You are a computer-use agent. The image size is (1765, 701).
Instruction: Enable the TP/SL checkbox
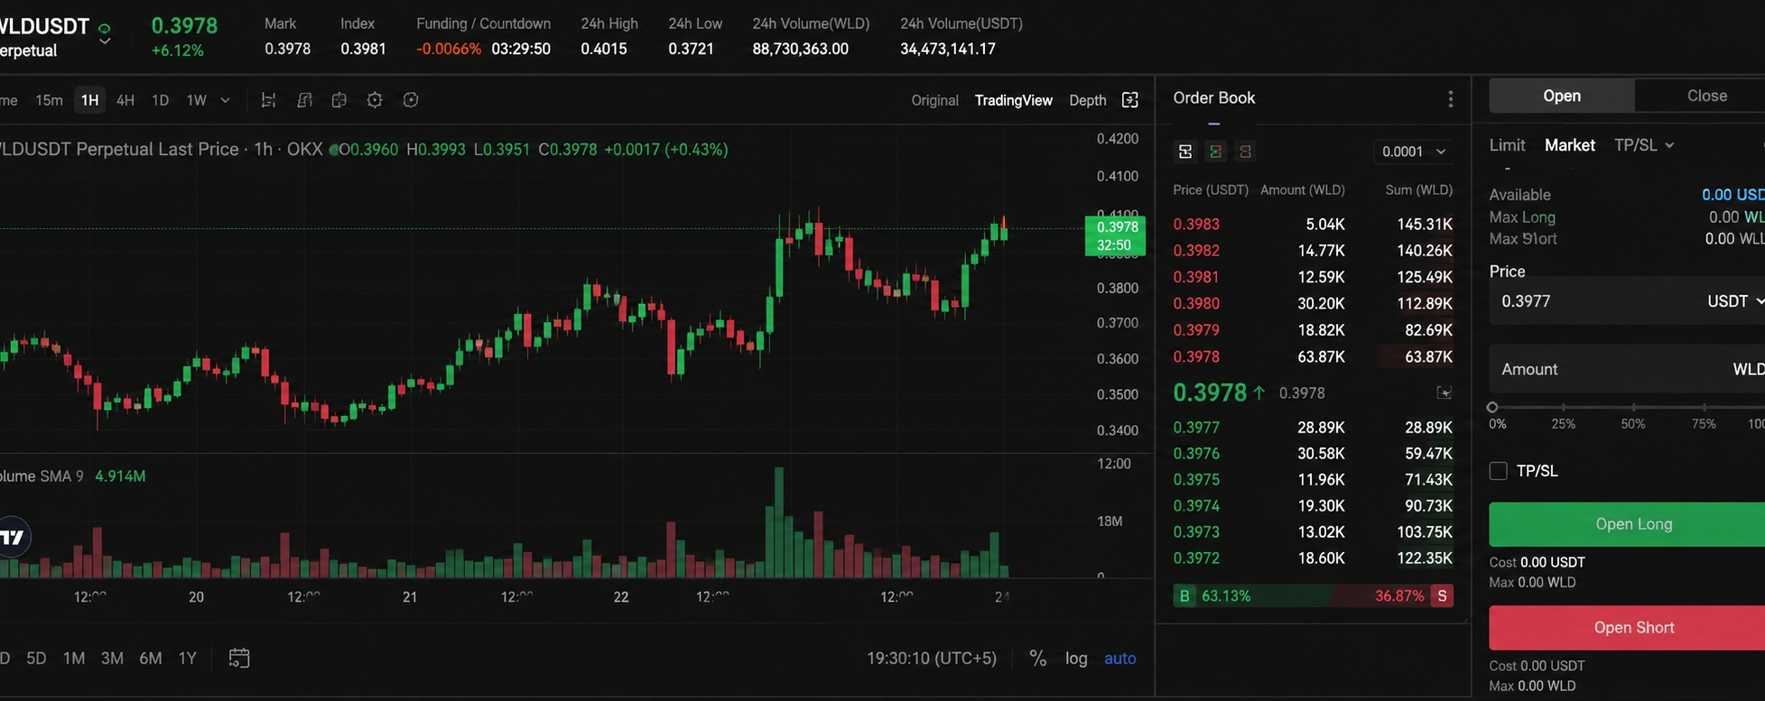coord(1498,471)
